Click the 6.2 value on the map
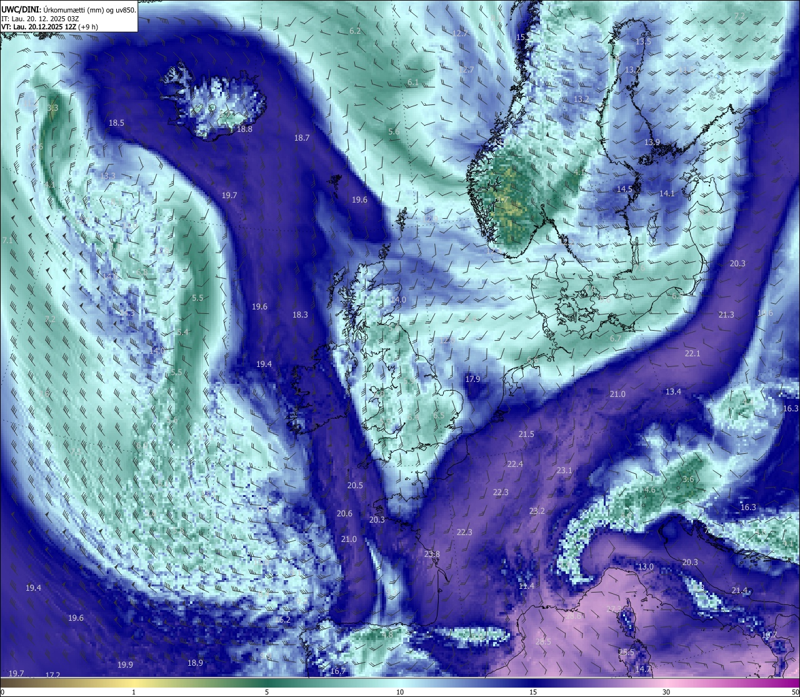The image size is (800, 697). tap(355, 31)
